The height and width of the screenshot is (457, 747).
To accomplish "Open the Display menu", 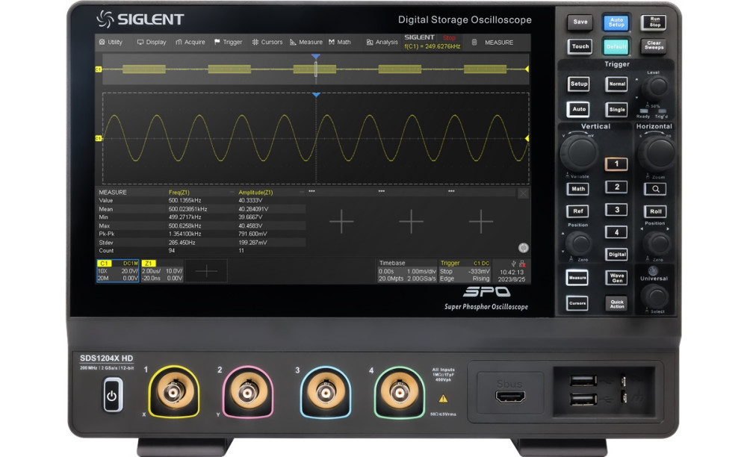I will pyautogui.click(x=152, y=42).
